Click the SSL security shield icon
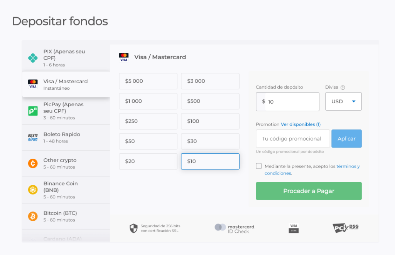This screenshot has height=255, width=395. 133,228
